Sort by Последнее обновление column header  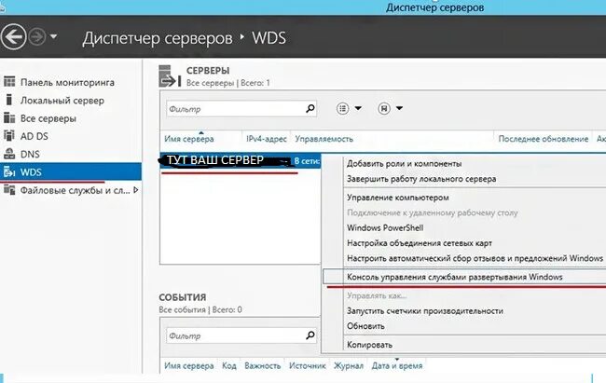coord(544,139)
